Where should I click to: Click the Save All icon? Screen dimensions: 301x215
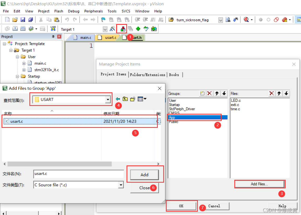pos(30,20)
